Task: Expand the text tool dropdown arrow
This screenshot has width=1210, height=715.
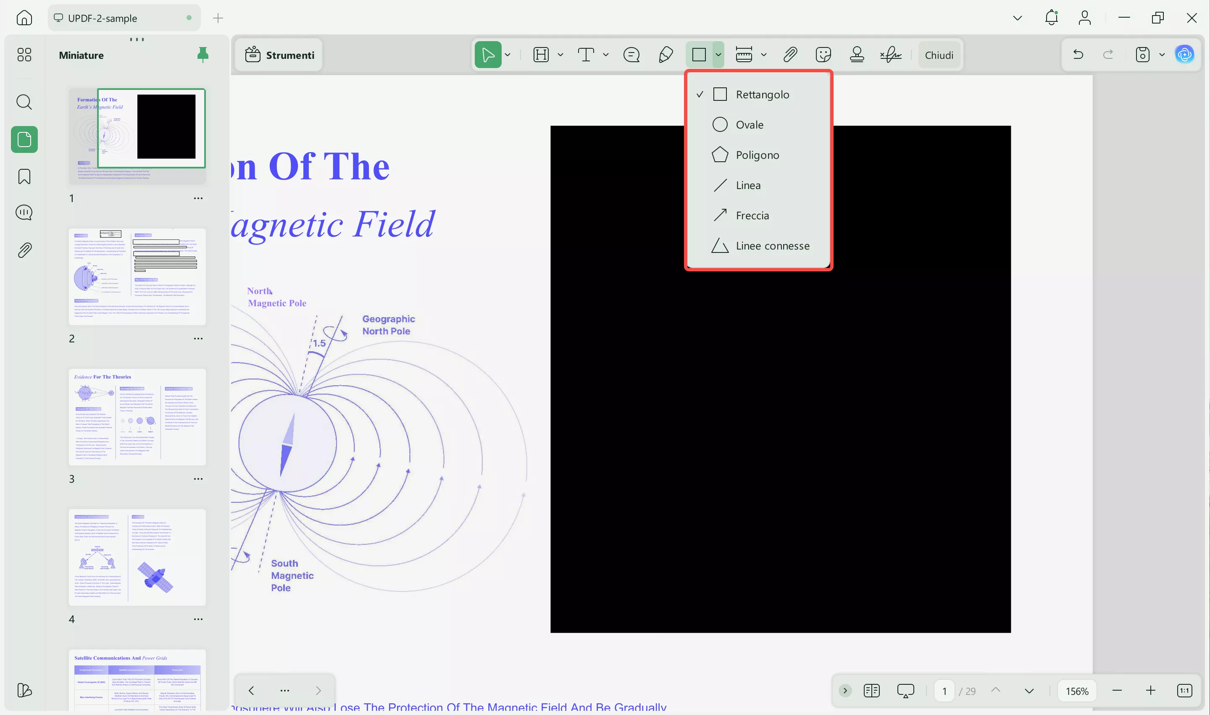Action: 606,55
